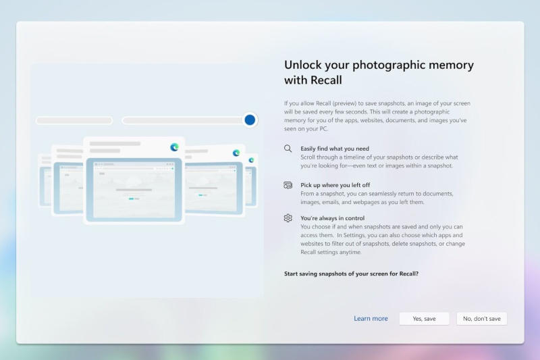Click the blue timeline slider handle
This screenshot has height=360, width=540.
tap(250, 120)
